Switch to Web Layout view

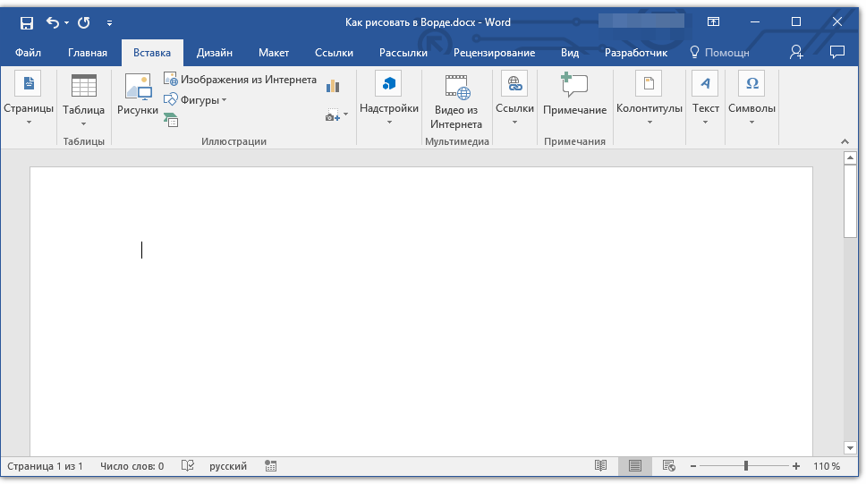click(x=668, y=466)
